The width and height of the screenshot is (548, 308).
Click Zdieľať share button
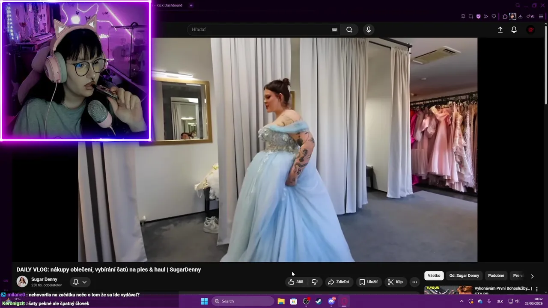pyautogui.click(x=338, y=282)
